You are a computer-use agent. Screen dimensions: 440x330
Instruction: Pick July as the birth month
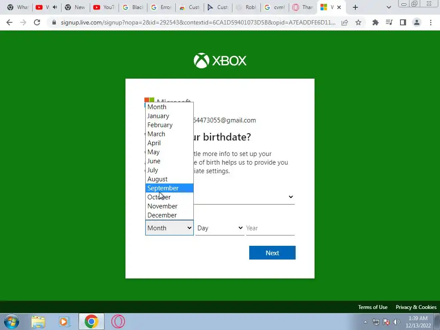tap(169, 170)
